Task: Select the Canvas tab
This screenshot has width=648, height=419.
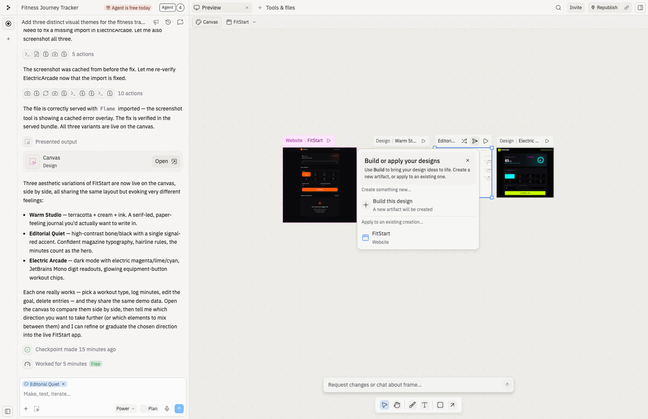Action: pyautogui.click(x=207, y=22)
